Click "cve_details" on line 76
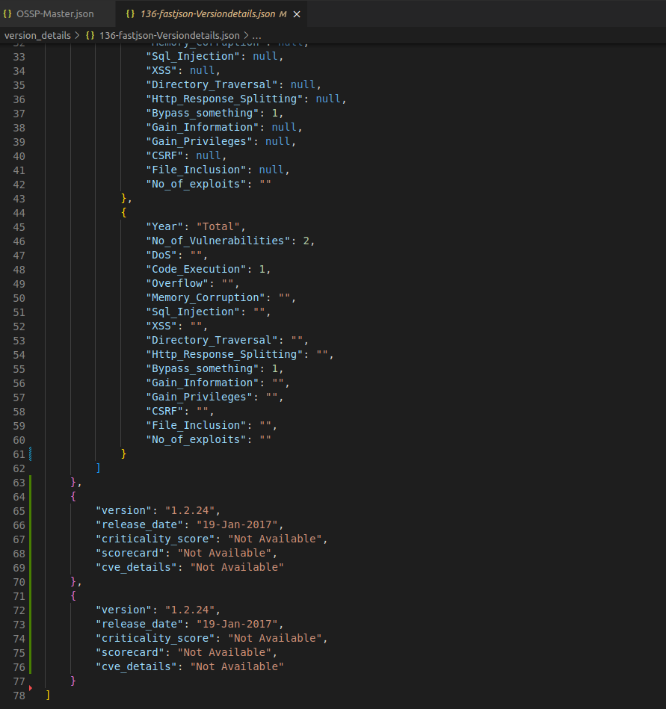 [x=136, y=666]
